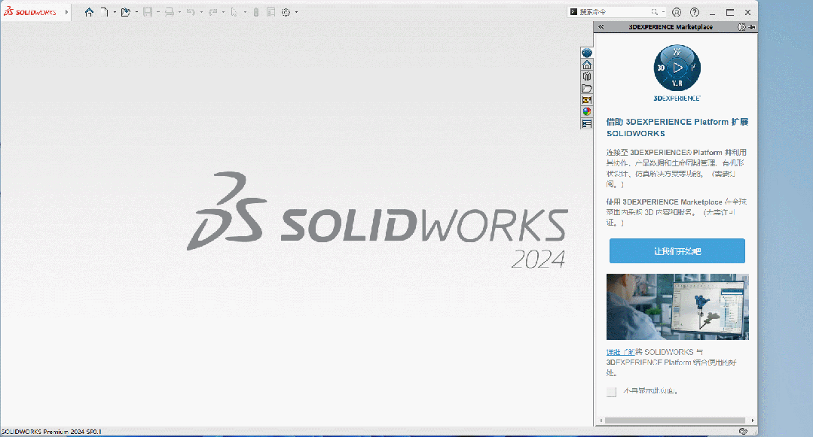Viewport: 813px width, 437px height.
Task: Click the scrollbar left arrow in task pane
Action: tap(601, 420)
